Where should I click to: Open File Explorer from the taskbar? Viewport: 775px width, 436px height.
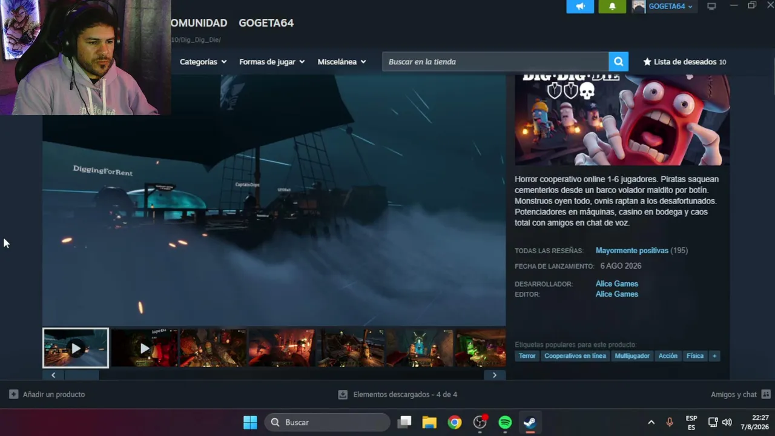(x=429, y=422)
